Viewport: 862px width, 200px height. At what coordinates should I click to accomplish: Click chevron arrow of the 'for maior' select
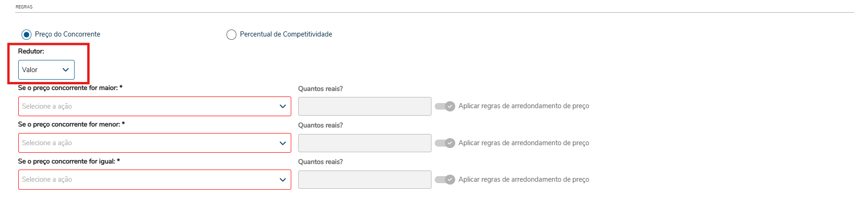283,106
